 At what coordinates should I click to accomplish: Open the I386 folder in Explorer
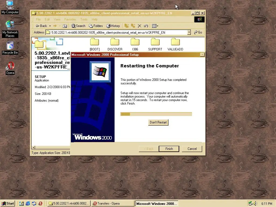point(135,44)
